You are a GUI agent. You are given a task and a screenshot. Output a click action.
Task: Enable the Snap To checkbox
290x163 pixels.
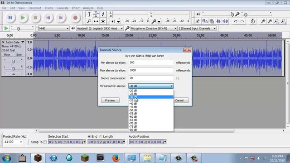(45, 142)
